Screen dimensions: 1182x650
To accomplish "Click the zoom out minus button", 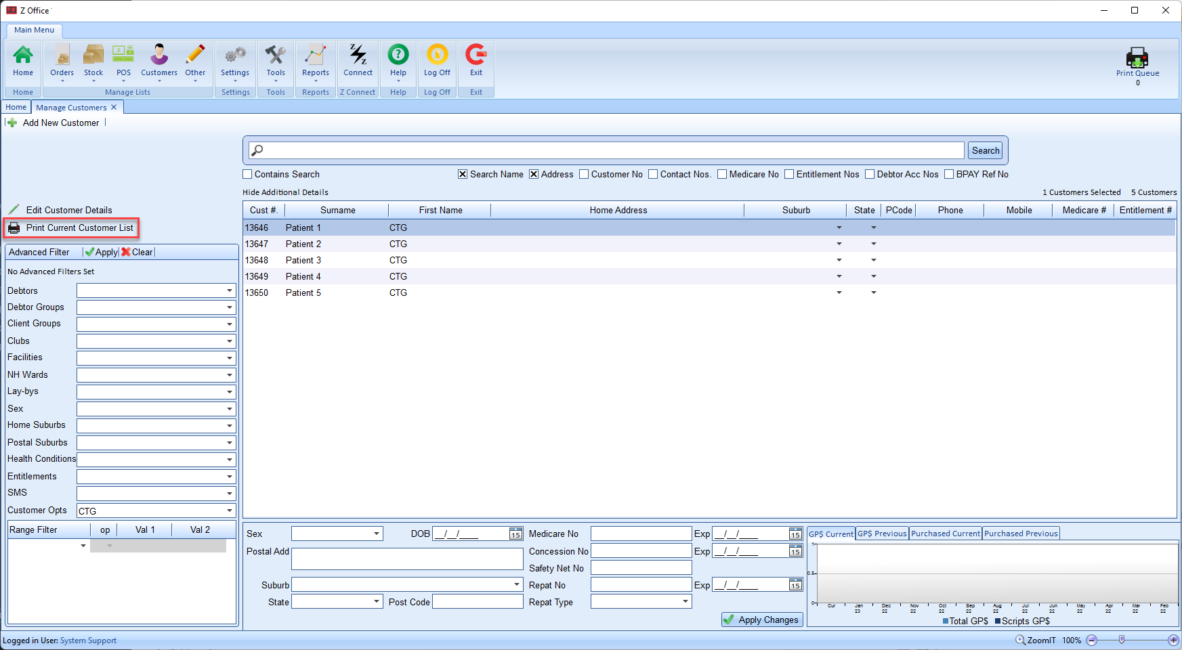I will click(1092, 640).
